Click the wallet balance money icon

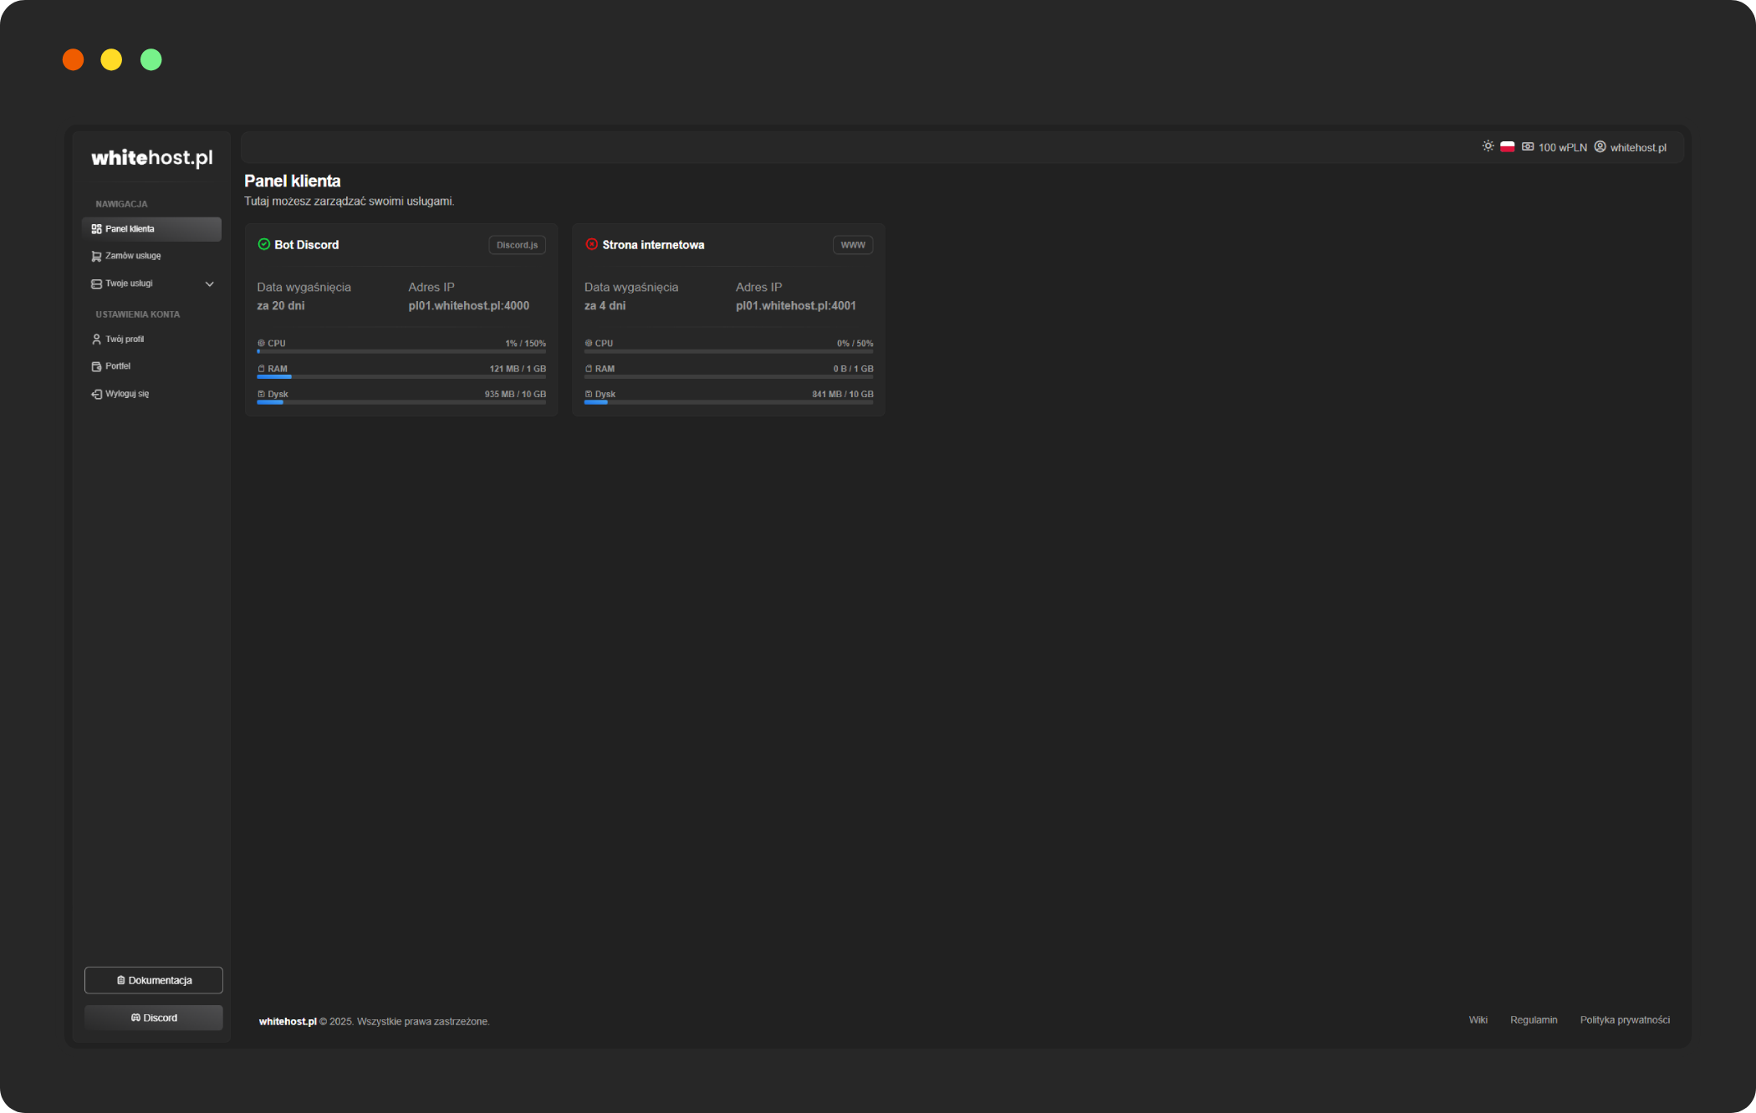1528,146
